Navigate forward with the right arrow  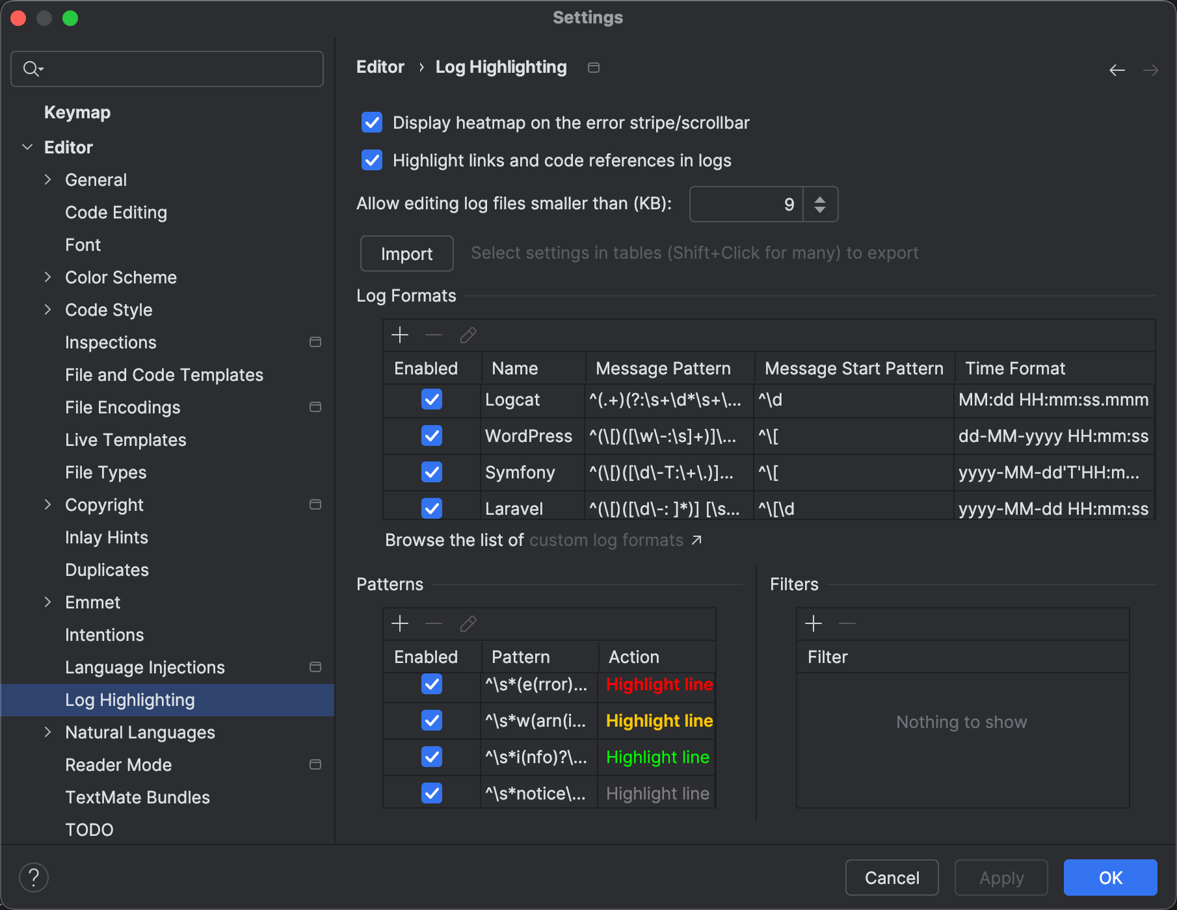click(x=1151, y=70)
